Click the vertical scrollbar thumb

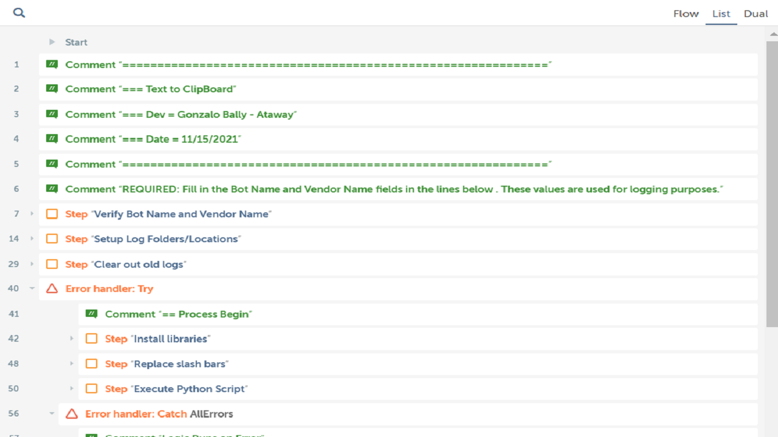773,185
